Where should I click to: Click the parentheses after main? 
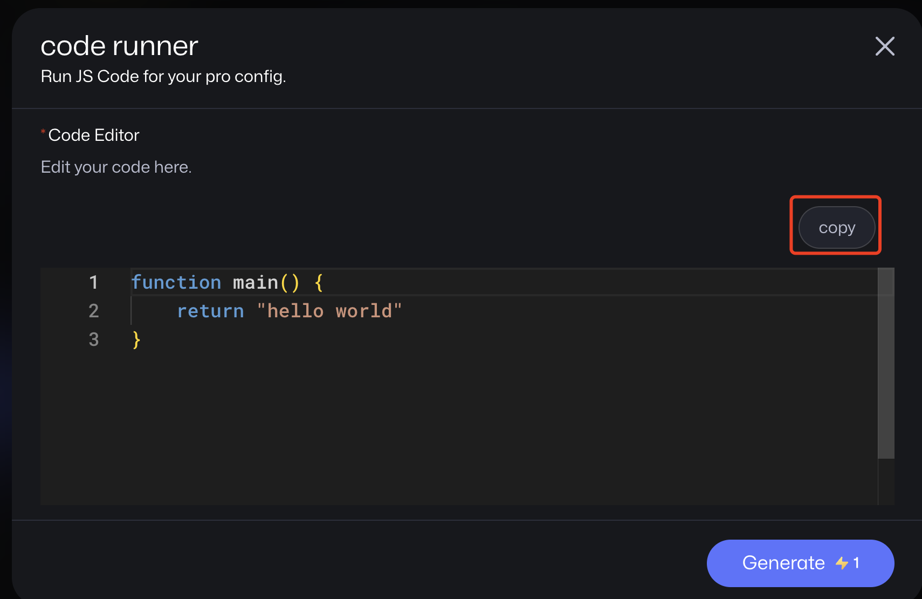click(290, 282)
